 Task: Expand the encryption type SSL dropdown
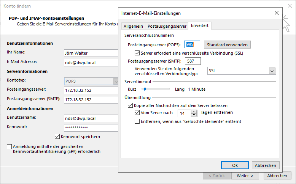[272, 71]
